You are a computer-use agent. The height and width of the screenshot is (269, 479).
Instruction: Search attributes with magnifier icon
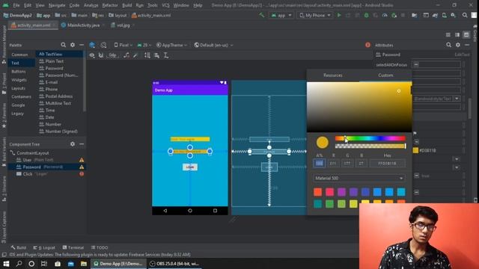click(448, 45)
